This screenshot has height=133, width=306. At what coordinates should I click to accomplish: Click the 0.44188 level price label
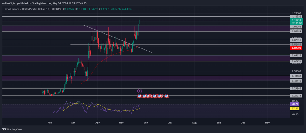[297, 76]
